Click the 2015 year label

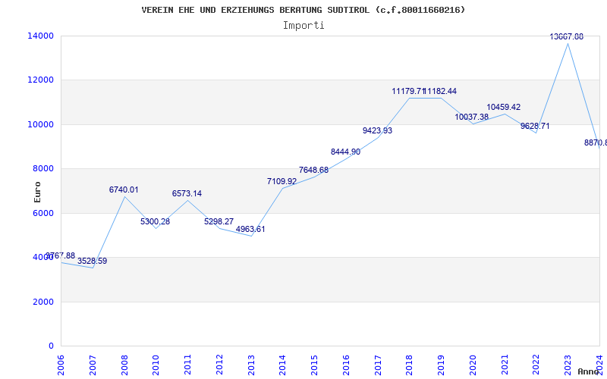[314, 365]
